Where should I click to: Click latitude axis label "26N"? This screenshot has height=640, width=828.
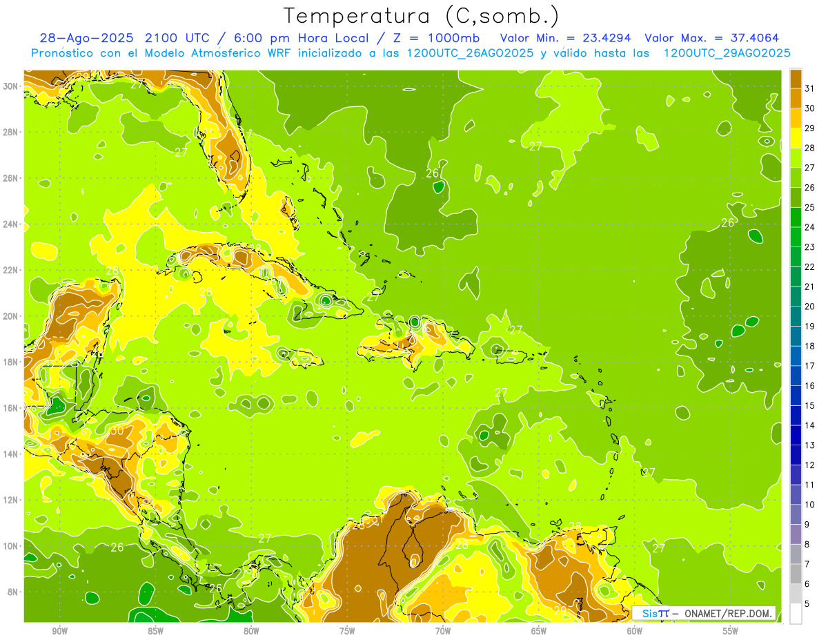[x=10, y=178]
